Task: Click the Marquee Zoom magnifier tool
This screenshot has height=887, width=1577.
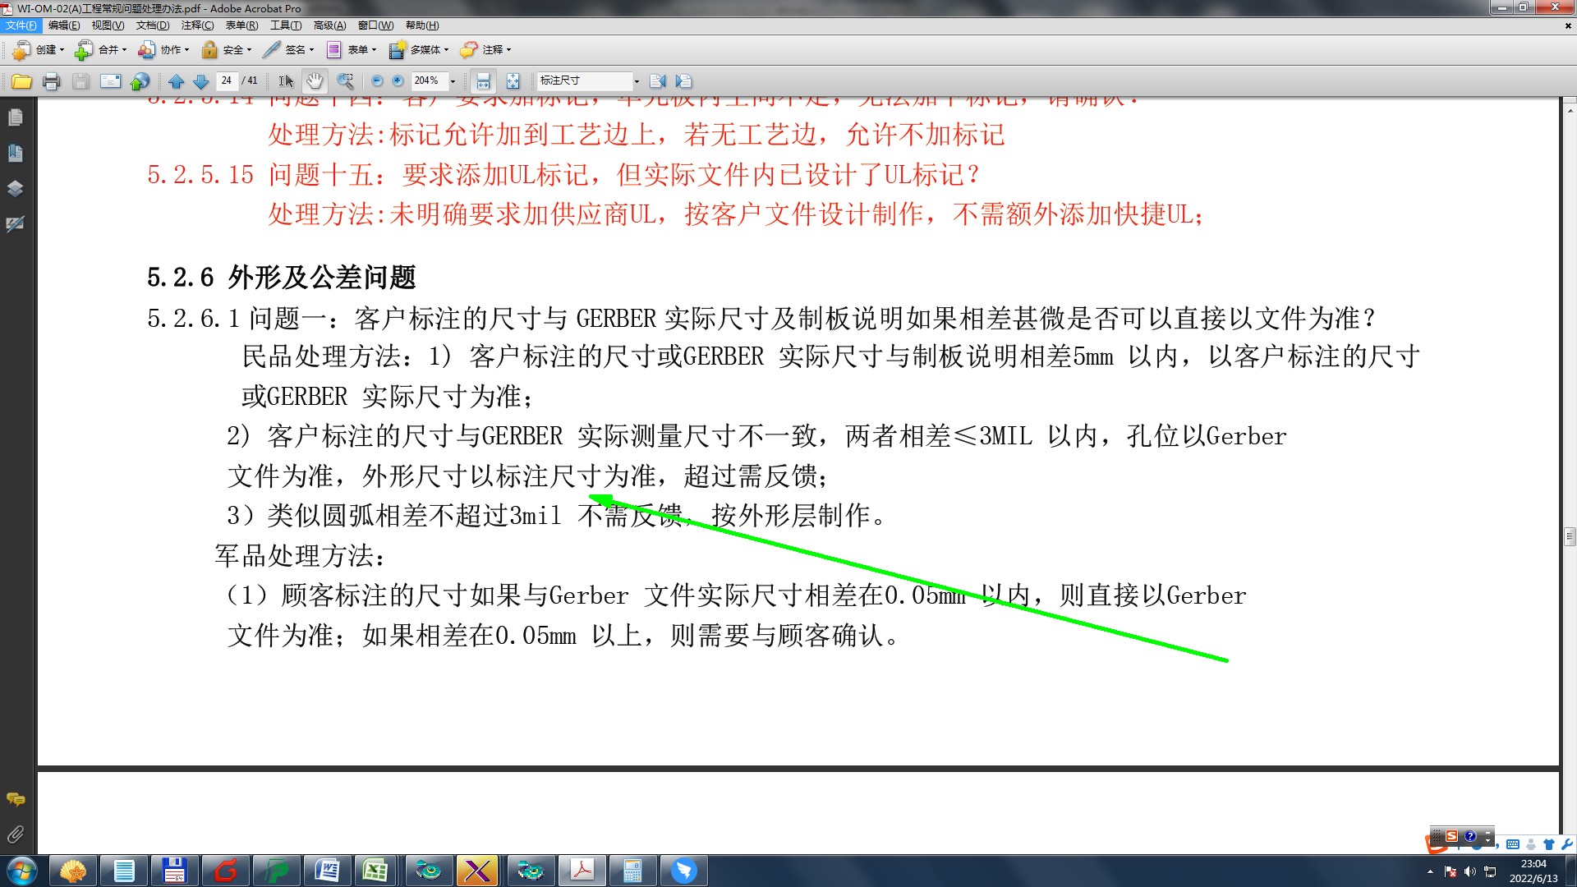Action: [x=345, y=81]
